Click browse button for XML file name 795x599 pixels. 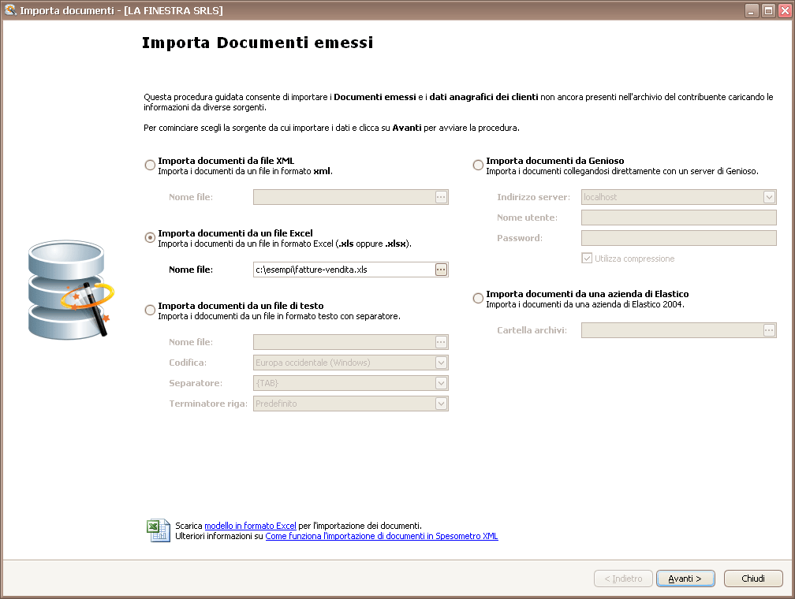pyautogui.click(x=441, y=197)
